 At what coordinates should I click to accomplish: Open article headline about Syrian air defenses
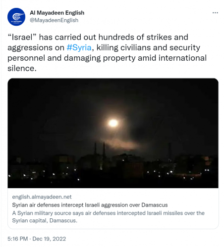pyautogui.click(x=90, y=205)
